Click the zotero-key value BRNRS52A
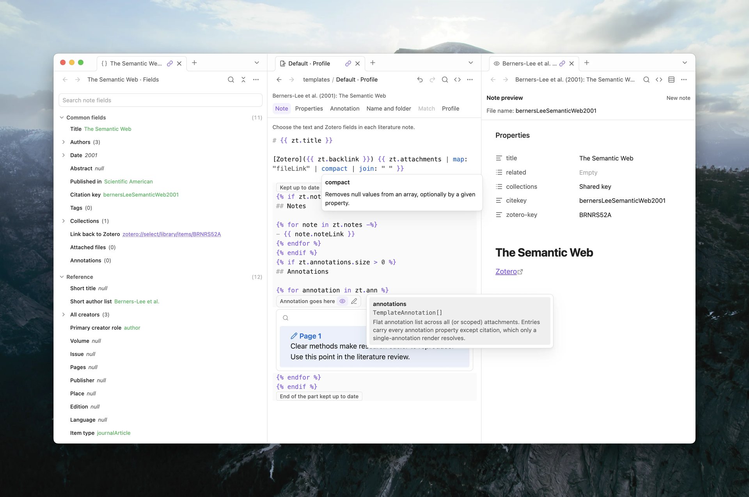This screenshot has width=749, height=497. click(595, 215)
